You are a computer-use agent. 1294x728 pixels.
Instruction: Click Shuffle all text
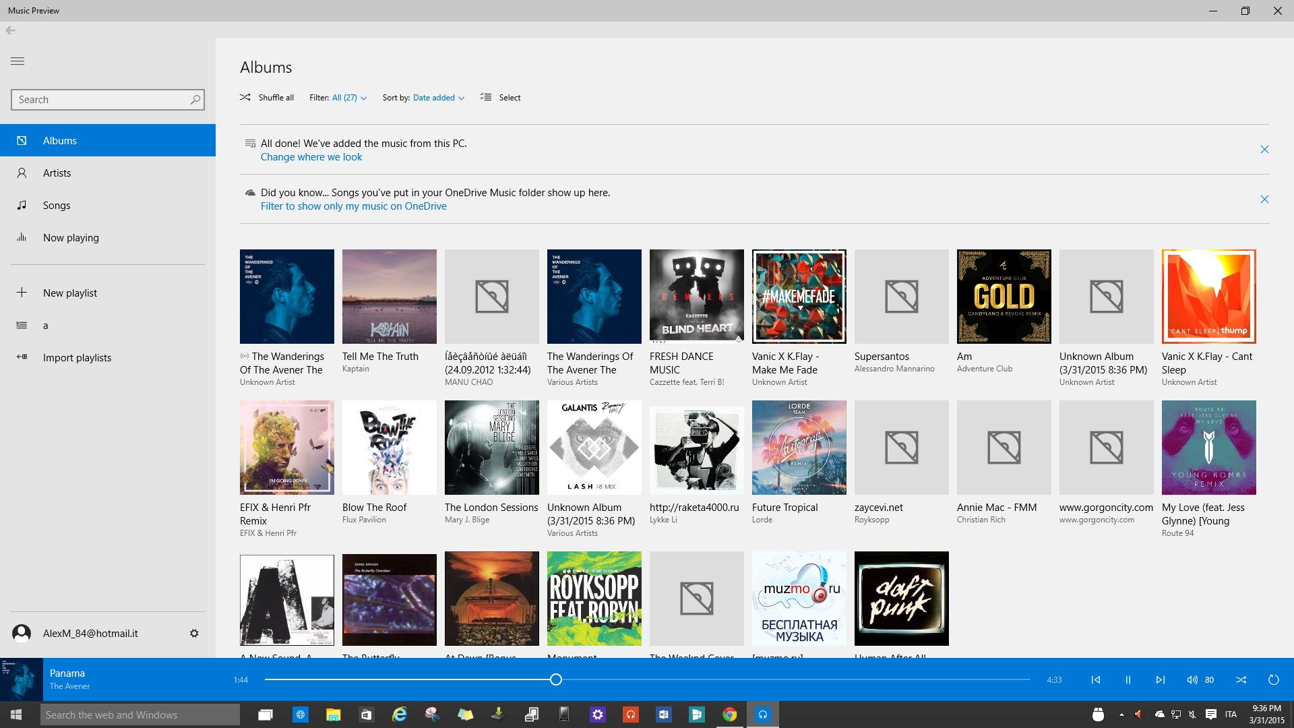tap(276, 98)
